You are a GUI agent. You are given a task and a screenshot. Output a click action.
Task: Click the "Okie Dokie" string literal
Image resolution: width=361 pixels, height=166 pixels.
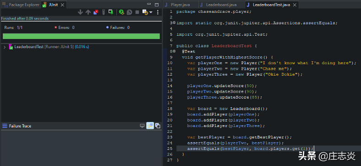pyautogui.click(x=281, y=74)
